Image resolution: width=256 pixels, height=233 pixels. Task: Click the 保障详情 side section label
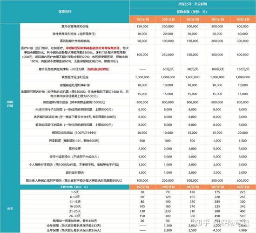click(x=10, y=104)
